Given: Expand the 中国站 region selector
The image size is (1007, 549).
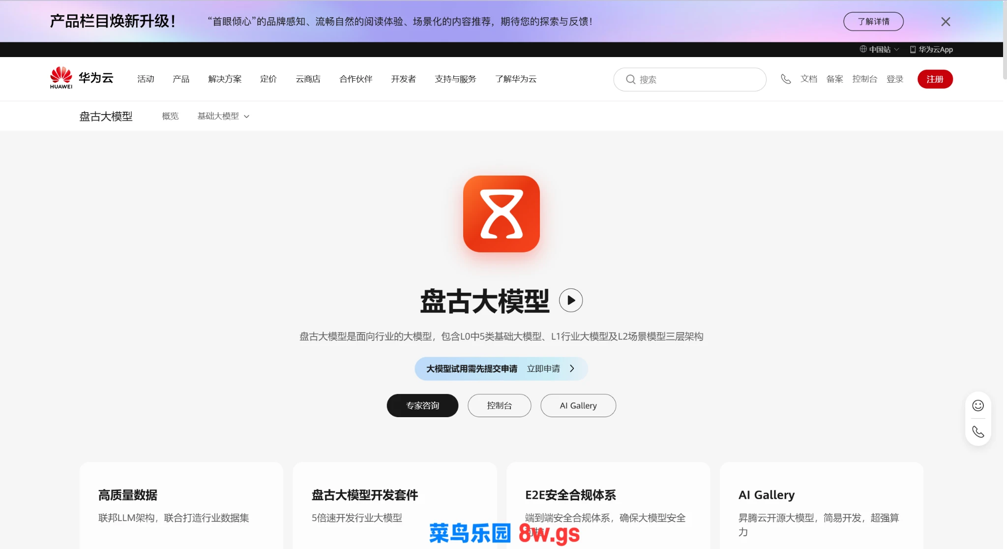Looking at the screenshot, I should (x=880, y=49).
